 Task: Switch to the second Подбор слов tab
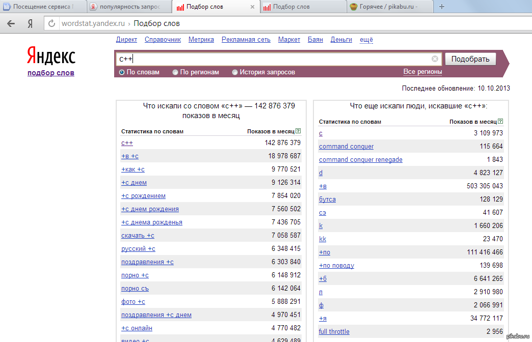tap(304, 7)
